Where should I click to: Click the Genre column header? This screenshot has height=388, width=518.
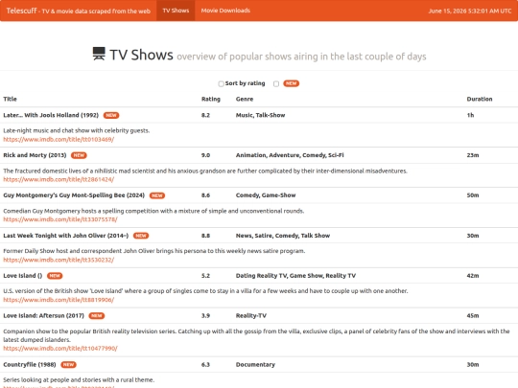[245, 99]
